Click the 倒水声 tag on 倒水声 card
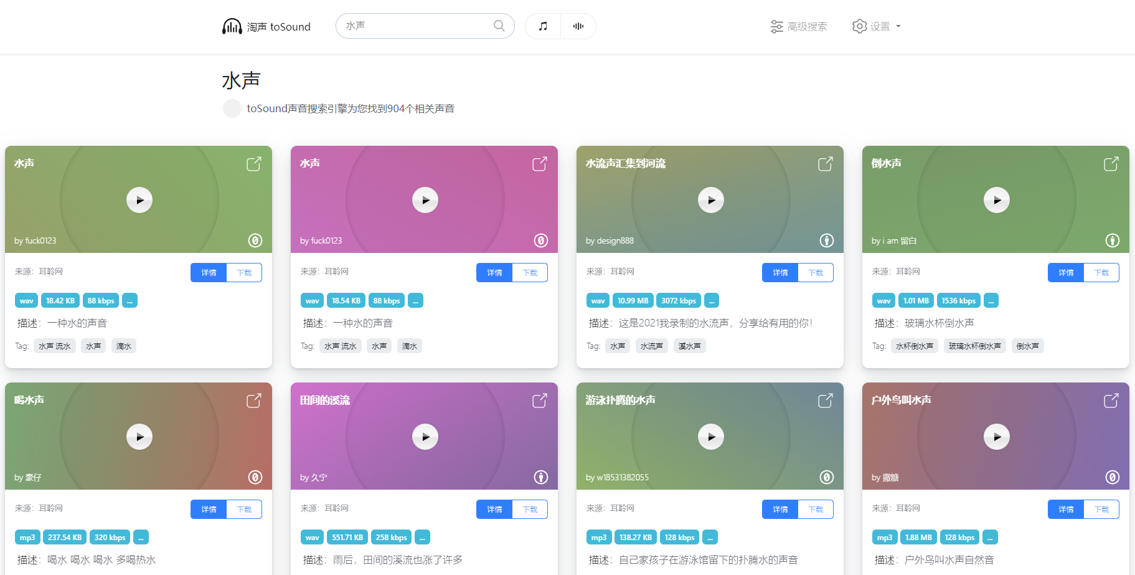Image resolution: width=1135 pixels, height=575 pixels. [x=1028, y=346]
